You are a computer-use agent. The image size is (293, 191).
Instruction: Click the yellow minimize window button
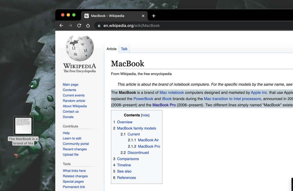coord(68,15)
